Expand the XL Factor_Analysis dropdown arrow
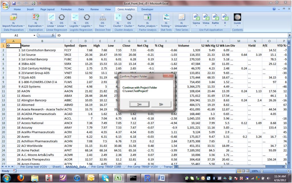292x183 pixels. pyautogui.click(x=157, y=26)
